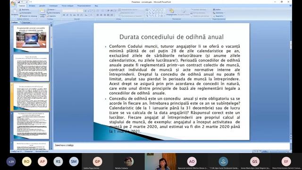Click the +29 participants overflow badge
The image size is (302, 170).
pos(11,161)
